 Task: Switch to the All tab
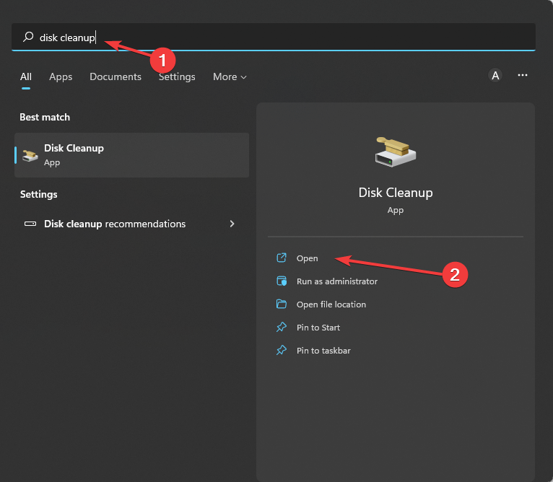(x=26, y=76)
